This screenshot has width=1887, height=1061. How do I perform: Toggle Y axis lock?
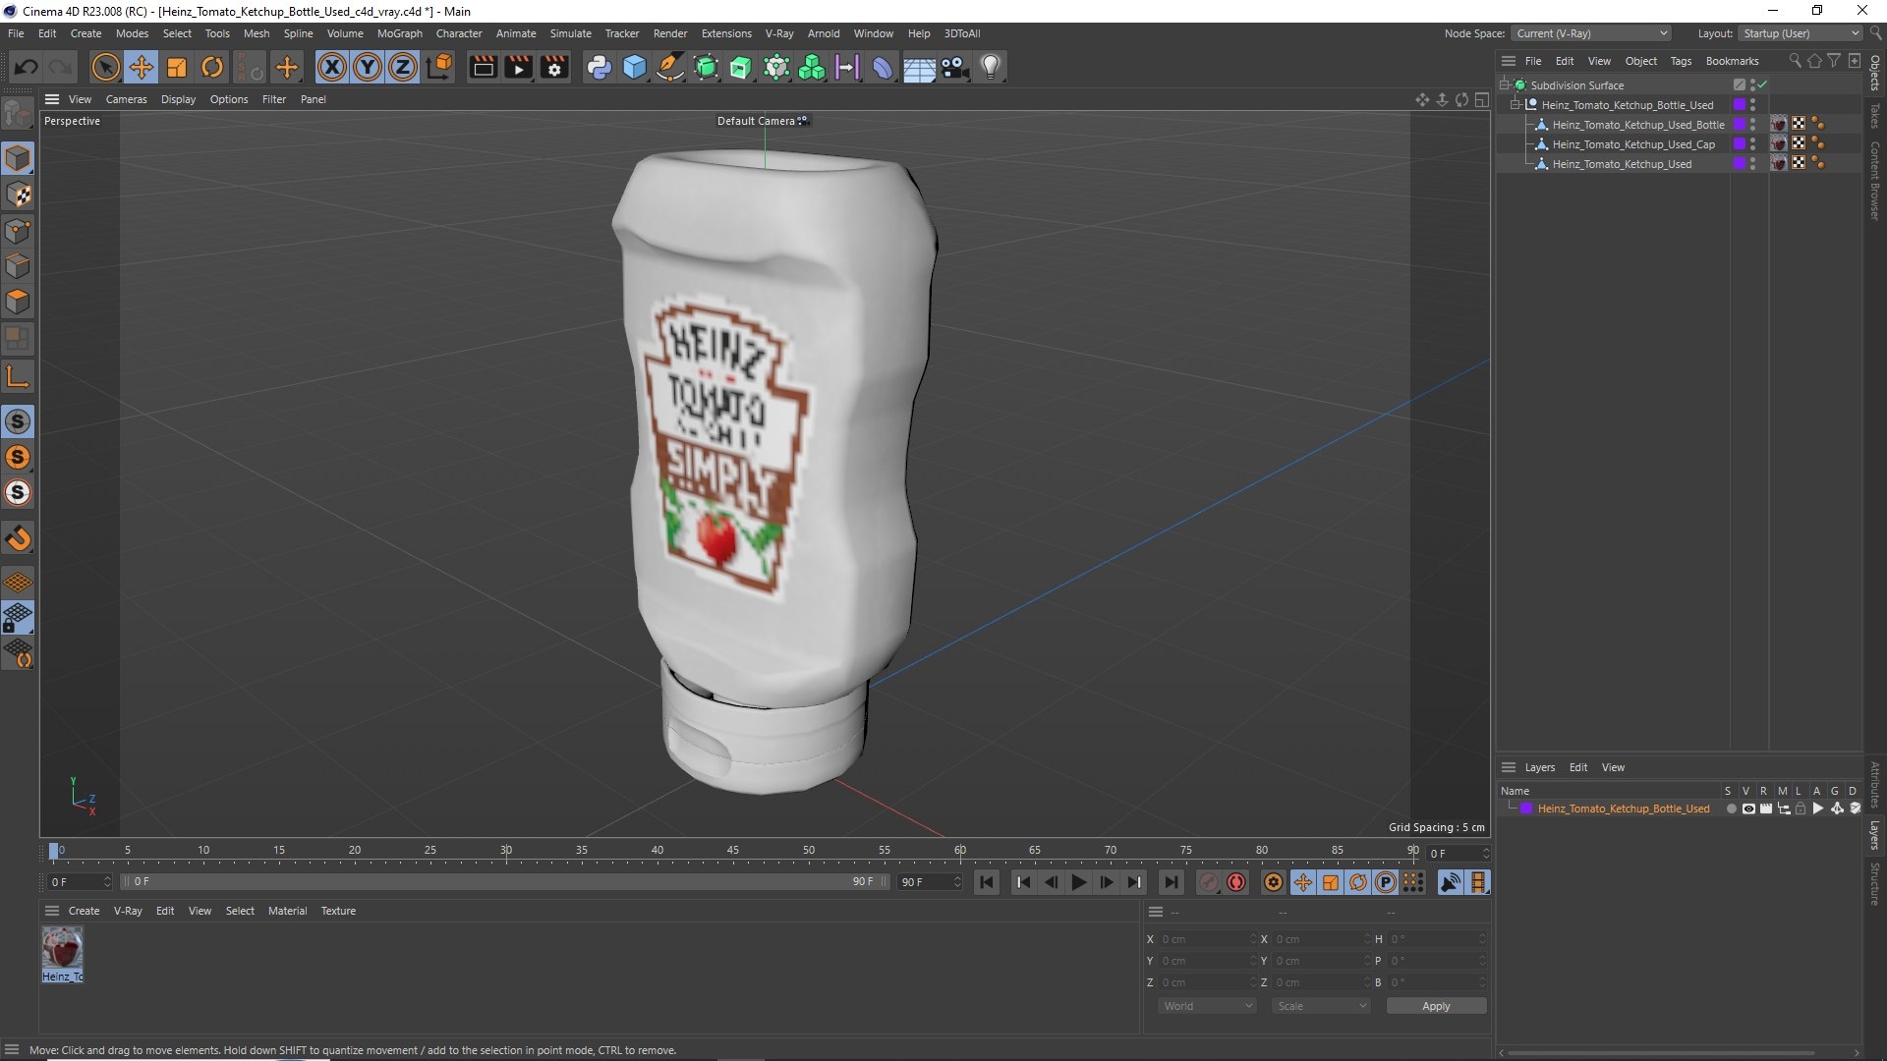[x=368, y=67]
